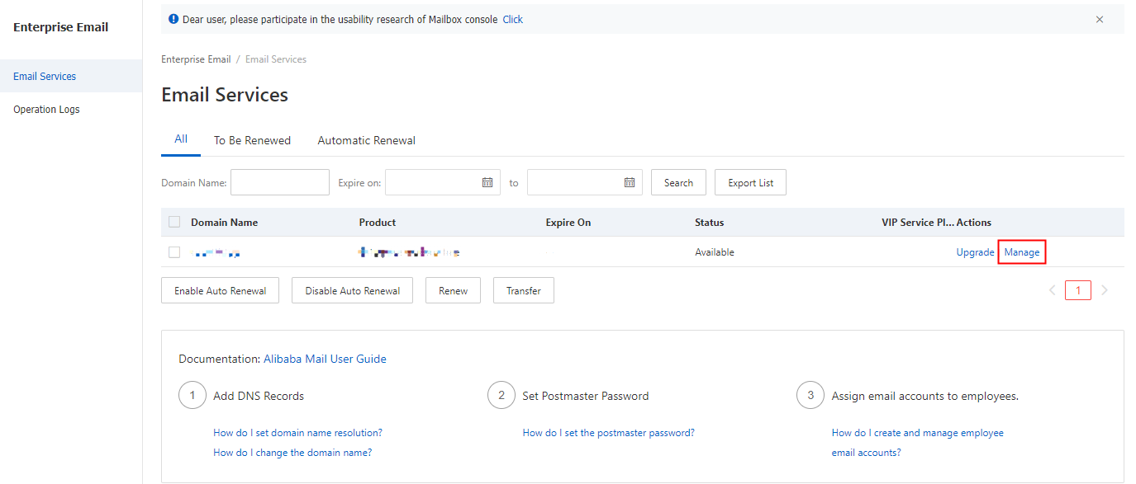Go to next page arrow
Screen dimensions: 1136x484
[x=1105, y=290]
